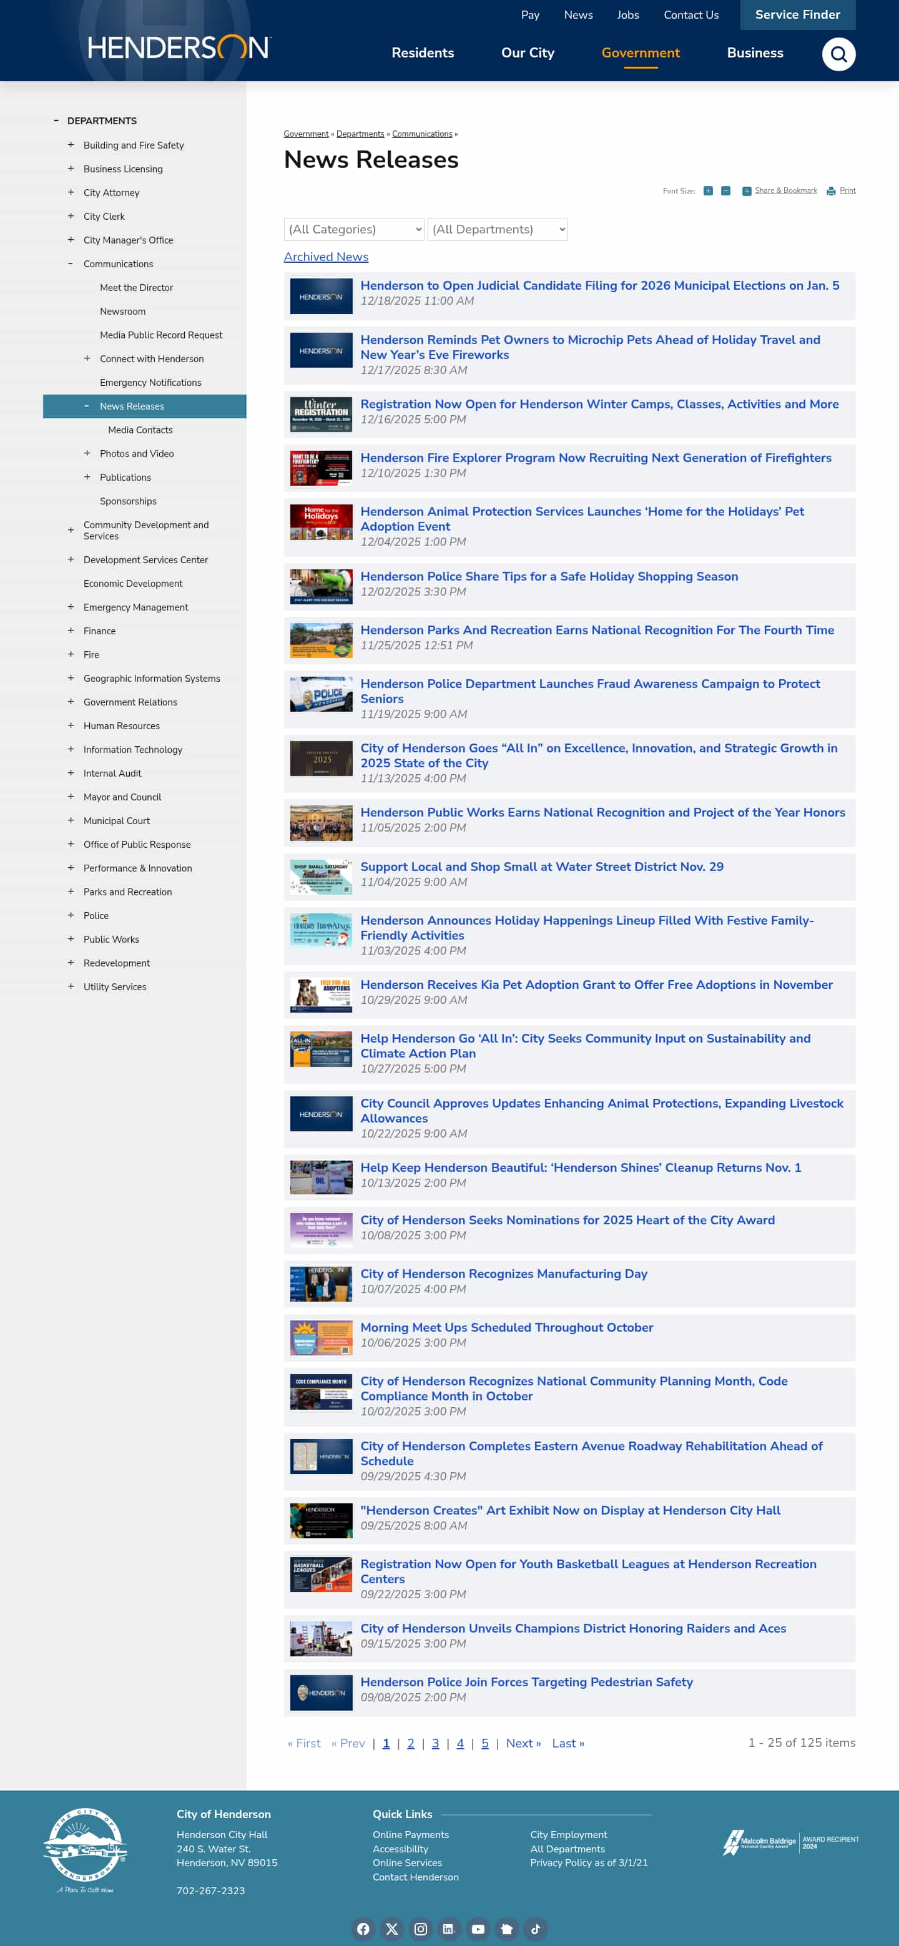The image size is (899, 1946).
Task: Go to page 3 of news releases
Action: pos(435,1743)
